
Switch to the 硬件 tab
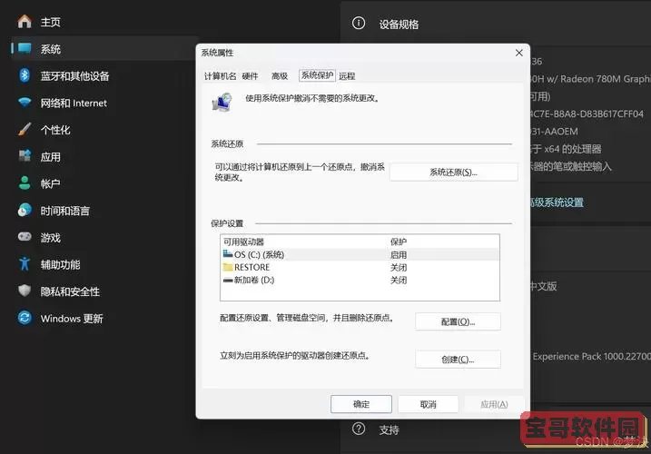point(250,76)
